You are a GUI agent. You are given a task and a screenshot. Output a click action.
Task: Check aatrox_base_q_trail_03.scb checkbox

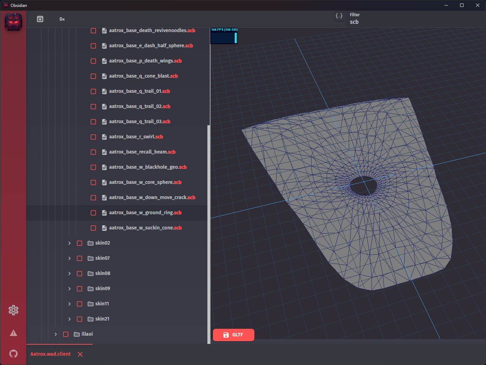[x=93, y=122]
